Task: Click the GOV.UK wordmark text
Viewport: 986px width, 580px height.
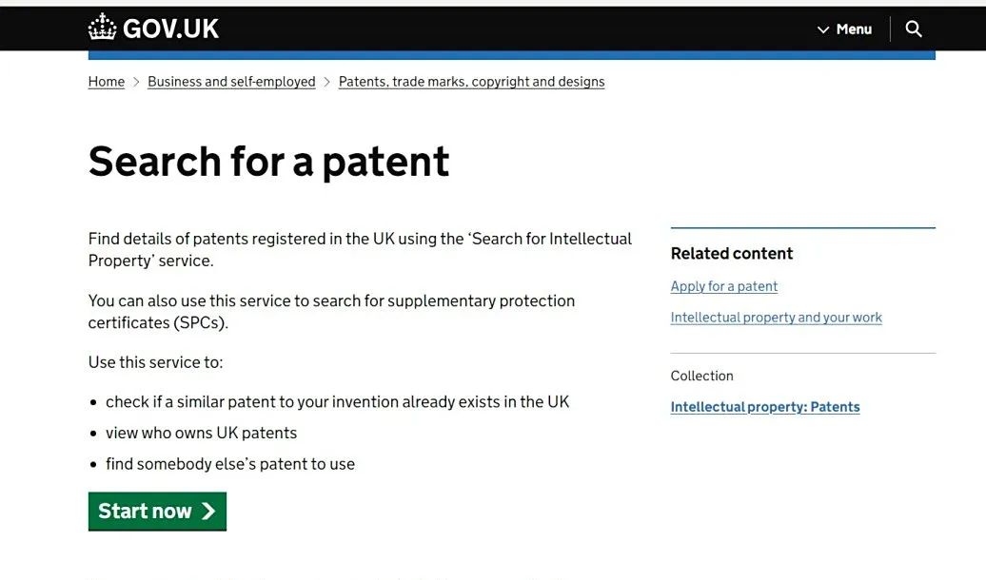Action: point(171,29)
